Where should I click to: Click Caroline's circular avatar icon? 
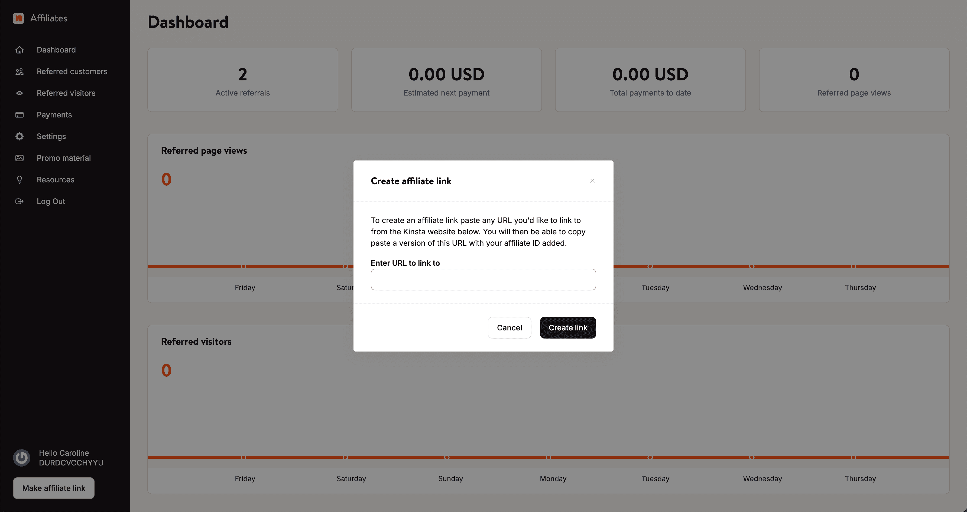21,457
